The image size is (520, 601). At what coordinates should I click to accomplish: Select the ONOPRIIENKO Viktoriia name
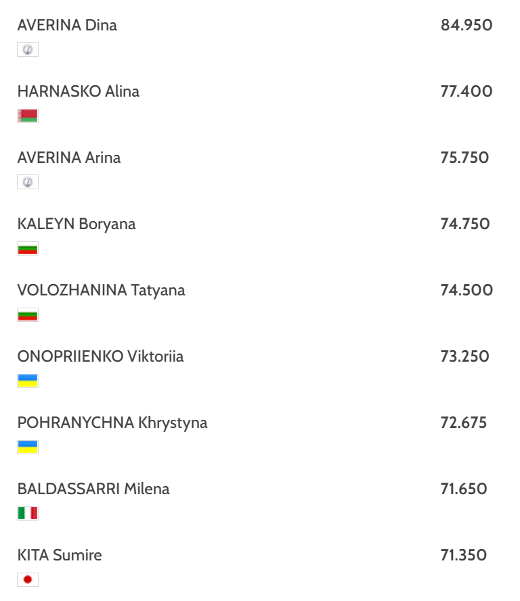tap(100, 357)
